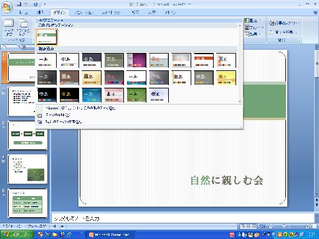Screen dimensions: 319x239
Task: Open the Office button menu
Action: [7, 7]
